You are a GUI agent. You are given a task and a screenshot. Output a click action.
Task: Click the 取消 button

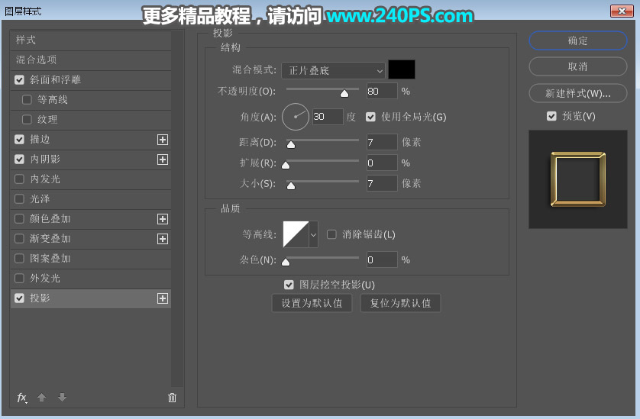click(577, 66)
